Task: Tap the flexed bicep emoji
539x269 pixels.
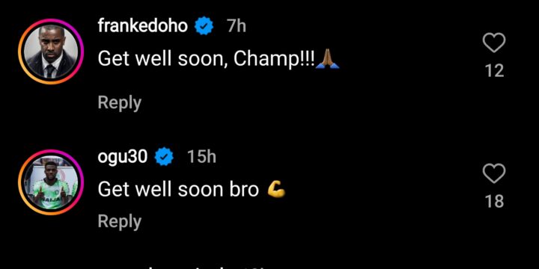Action: coord(276,189)
